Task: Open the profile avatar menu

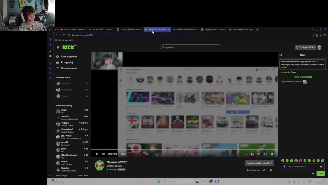Action: pyautogui.click(x=319, y=48)
